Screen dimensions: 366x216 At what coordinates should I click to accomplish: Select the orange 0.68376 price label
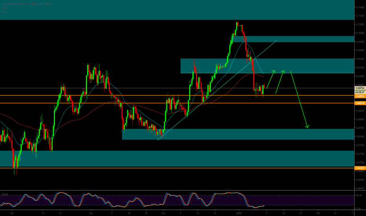point(360,103)
